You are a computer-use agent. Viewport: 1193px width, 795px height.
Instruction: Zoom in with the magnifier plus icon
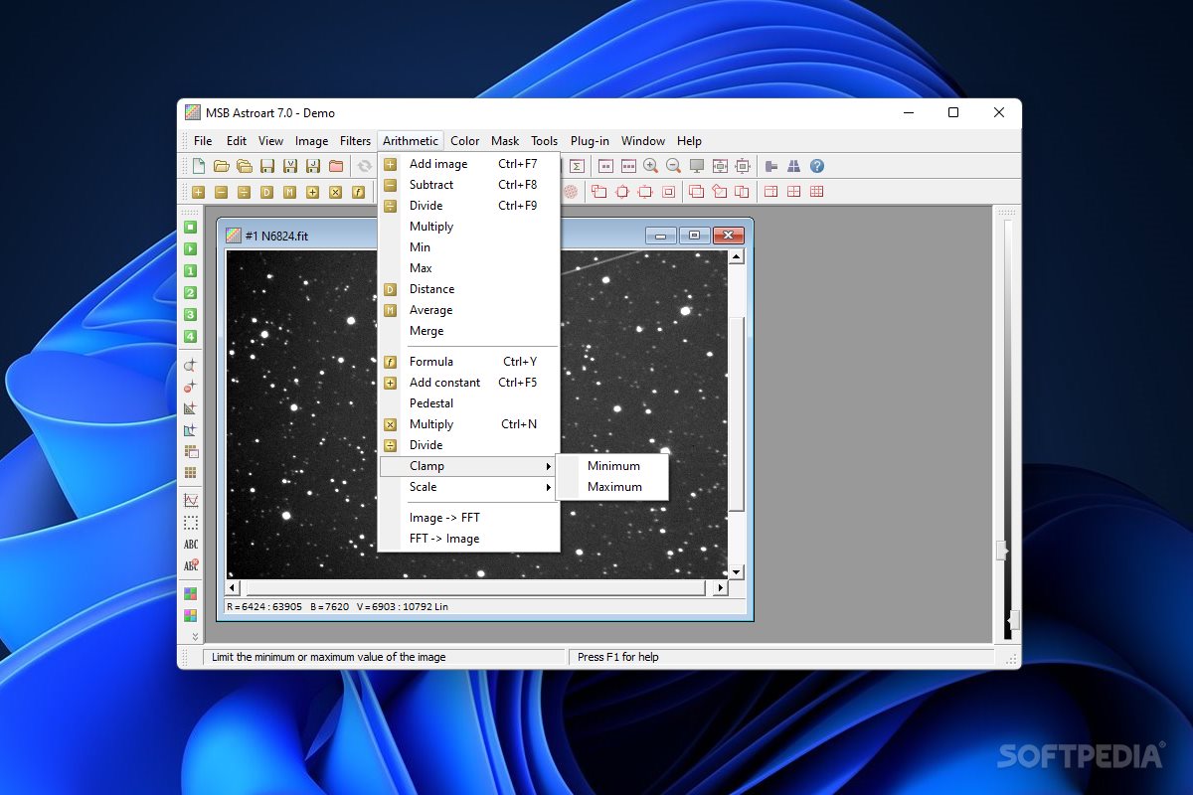click(x=650, y=166)
